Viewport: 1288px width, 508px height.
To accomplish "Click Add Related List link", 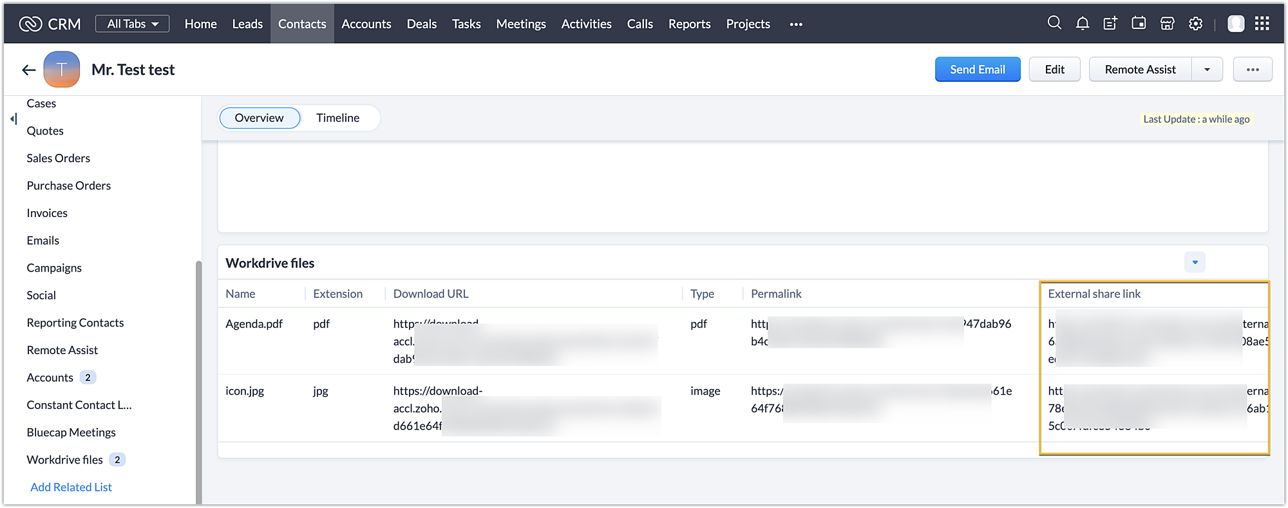I will tap(71, 487).
